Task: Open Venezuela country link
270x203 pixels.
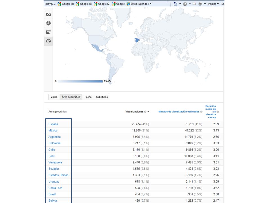Action: coord(55,162)
